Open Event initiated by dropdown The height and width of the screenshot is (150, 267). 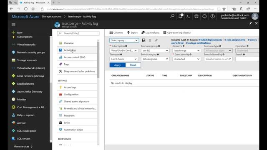point(218,59)
